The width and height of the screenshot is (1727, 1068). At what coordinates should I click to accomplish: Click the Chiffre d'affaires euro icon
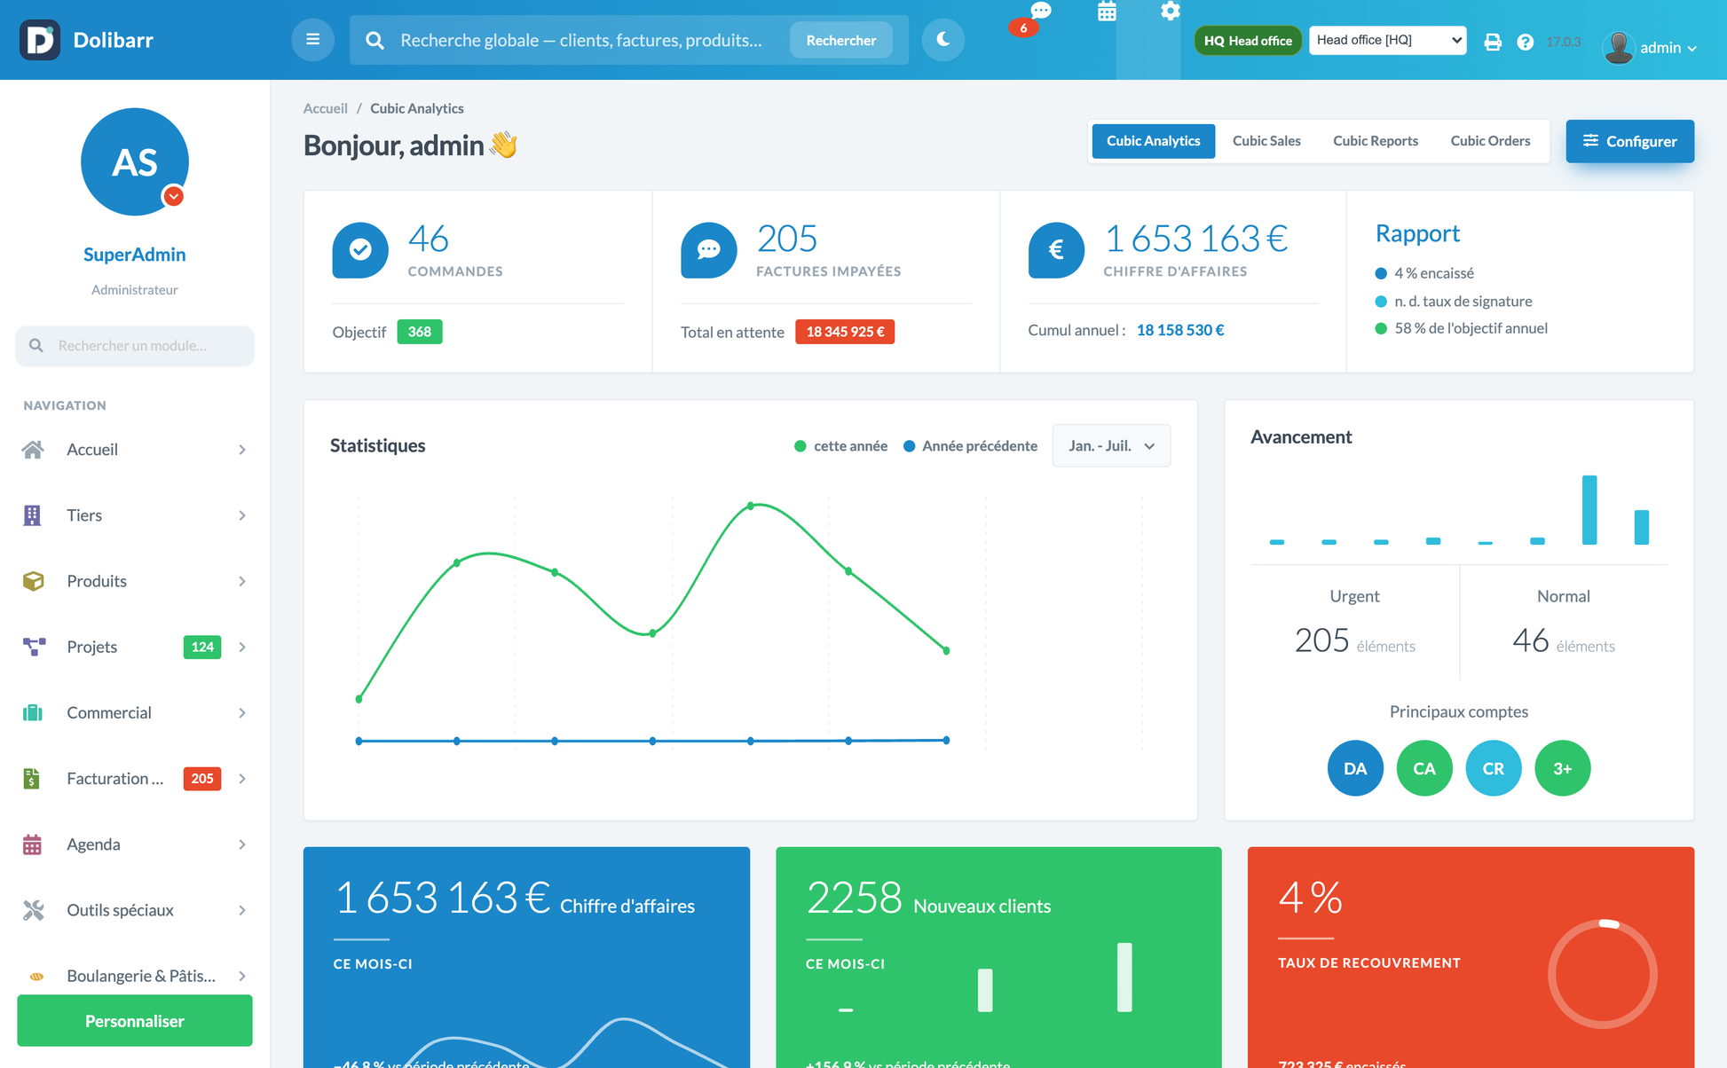[x=1056, y=250]
